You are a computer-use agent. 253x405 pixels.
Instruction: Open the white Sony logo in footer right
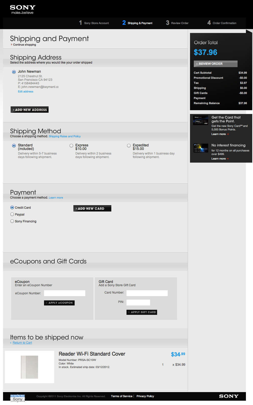tap(229, 396)
